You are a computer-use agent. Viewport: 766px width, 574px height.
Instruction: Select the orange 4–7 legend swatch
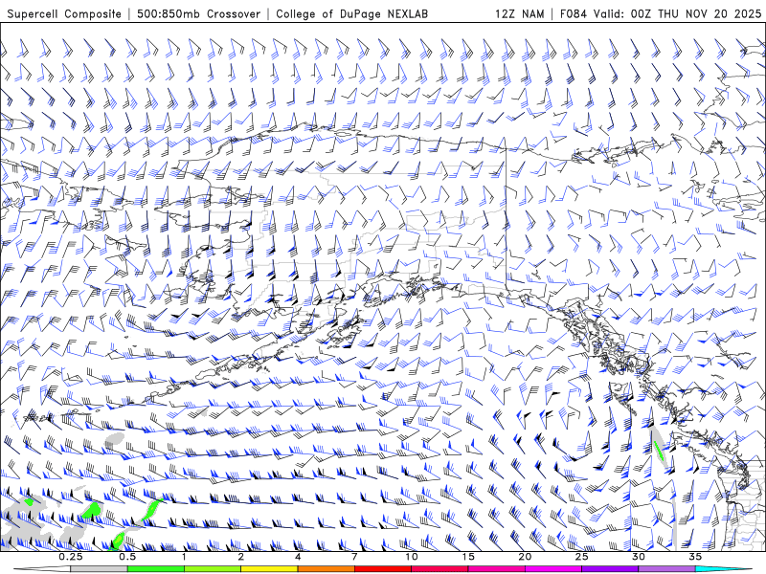(327, 569)
